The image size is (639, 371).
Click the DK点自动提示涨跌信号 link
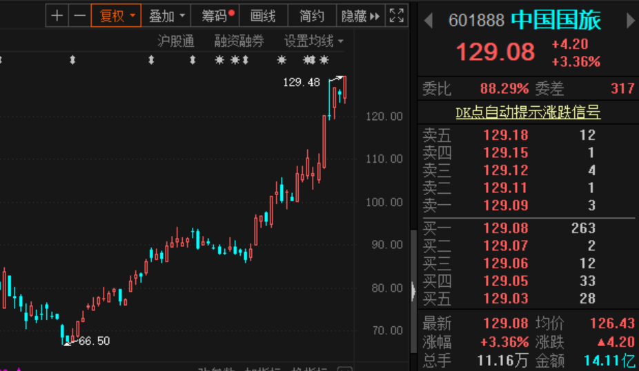528,112
